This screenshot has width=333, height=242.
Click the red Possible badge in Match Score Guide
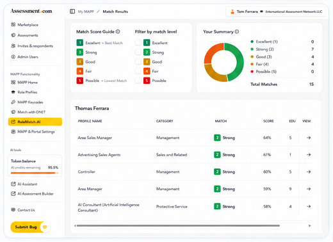tap(80, 81)
